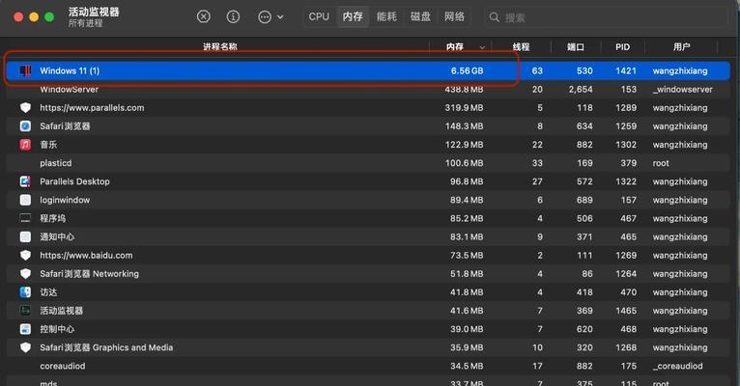740x386 pixels.
Task: Open the process info (i) icon
Action: coord(233,17)
